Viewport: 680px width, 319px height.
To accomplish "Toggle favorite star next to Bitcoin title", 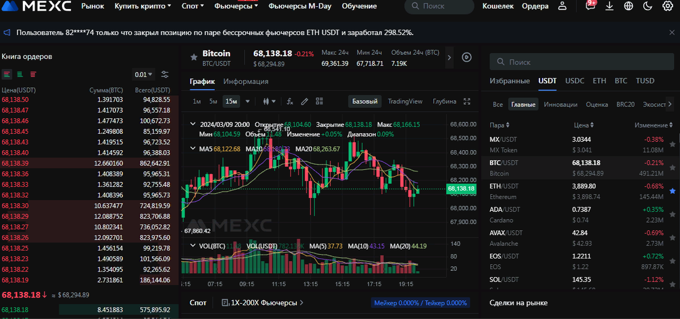I will 194,57.
